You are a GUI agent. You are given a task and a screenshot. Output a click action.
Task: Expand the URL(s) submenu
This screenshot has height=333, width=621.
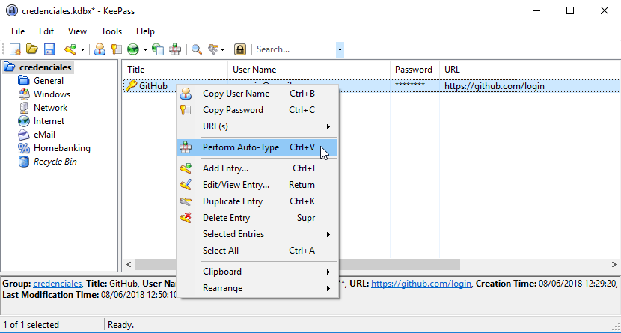(257, 126)
